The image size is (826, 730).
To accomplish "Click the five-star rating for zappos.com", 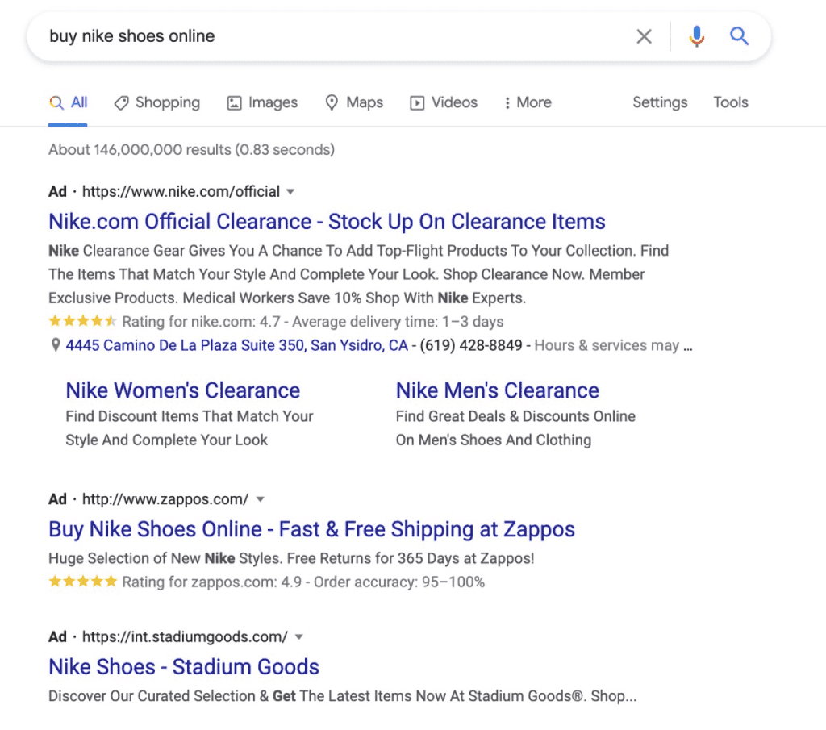I will [82, 582].
